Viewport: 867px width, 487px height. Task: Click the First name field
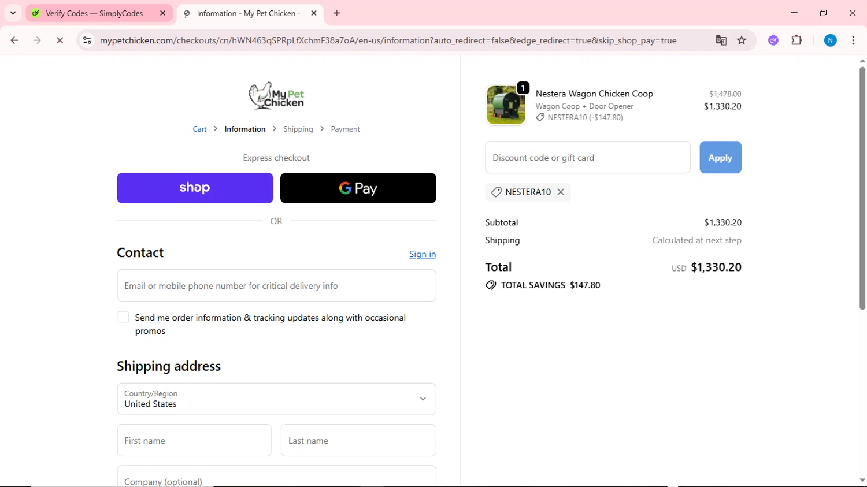pos(194,440)
